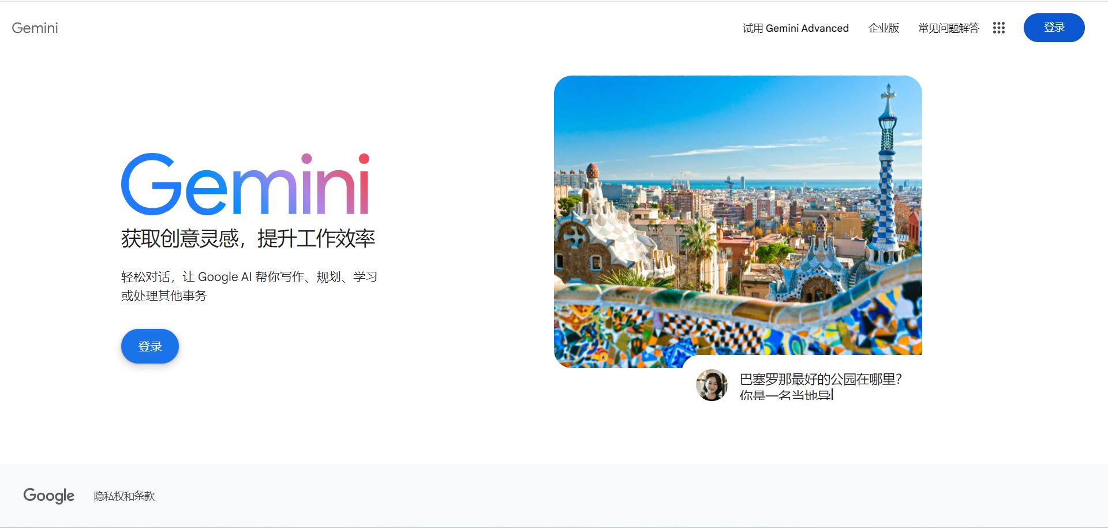The height and width of the screenshot is (528, 1108).
Task: Open the Google apps grid icon
Action: pyautogui.click(x=999, y=28)
